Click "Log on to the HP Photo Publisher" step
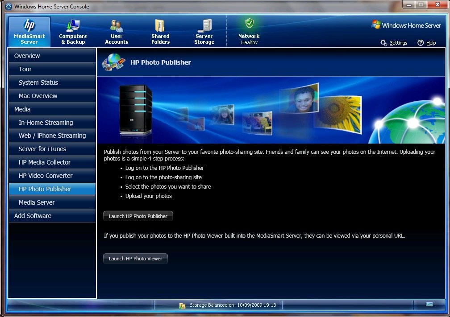This screenshot has height=317, width=450. click(164, 168)
